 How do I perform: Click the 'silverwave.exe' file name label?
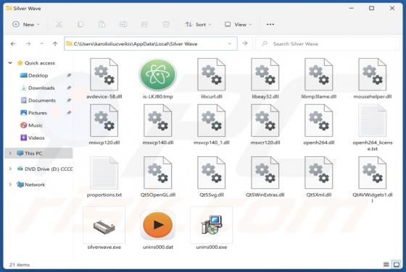(104, 247)
